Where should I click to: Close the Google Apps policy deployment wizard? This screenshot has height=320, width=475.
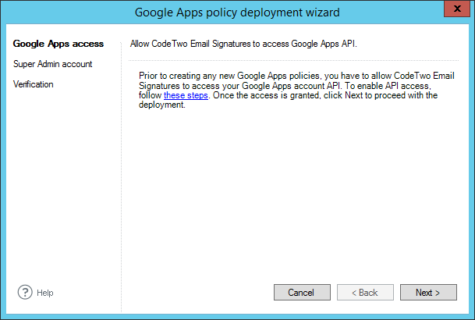click(x=457, y=9)
